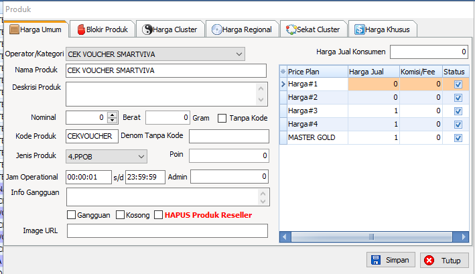
Task: Disable the MASTER GOLD status checkbox
Action: [x=458, y=138]
